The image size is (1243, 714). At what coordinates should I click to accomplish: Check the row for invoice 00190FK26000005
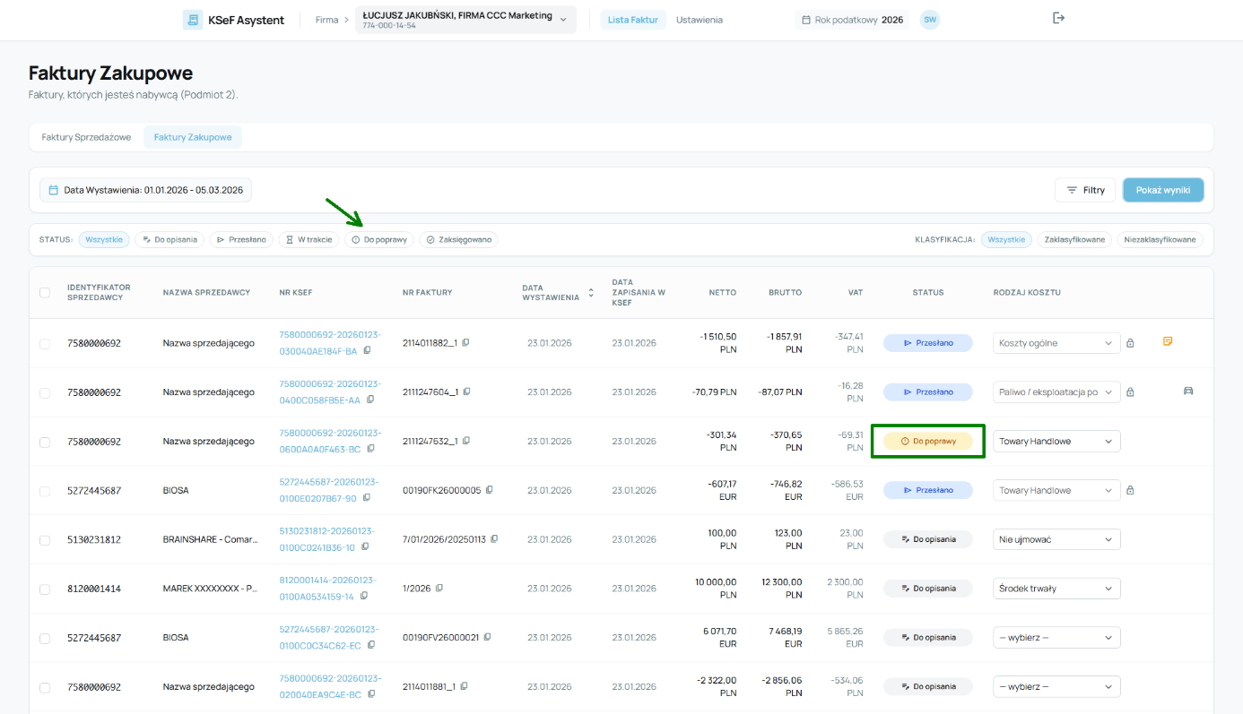[45, 491]
